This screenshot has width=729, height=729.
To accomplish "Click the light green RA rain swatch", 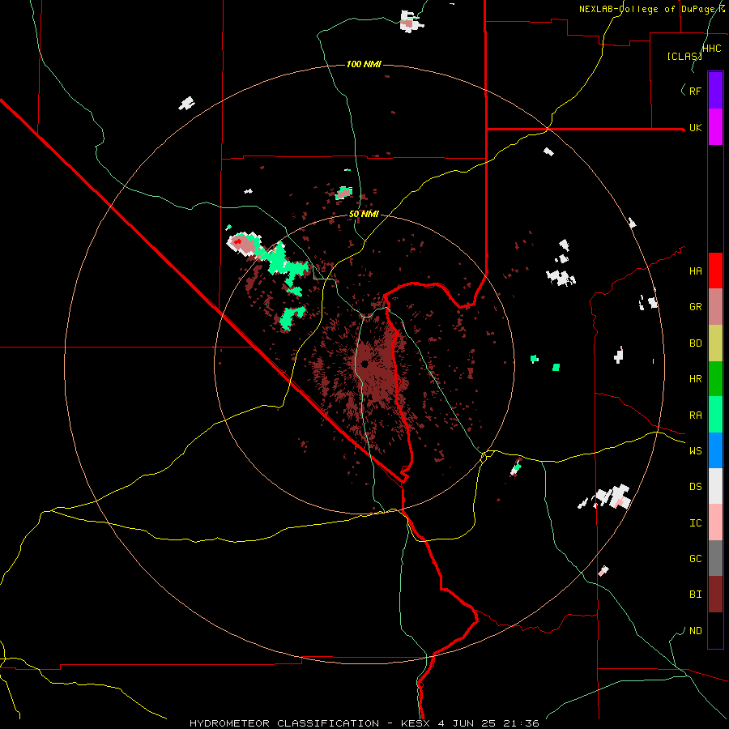I will pos(715,415).
